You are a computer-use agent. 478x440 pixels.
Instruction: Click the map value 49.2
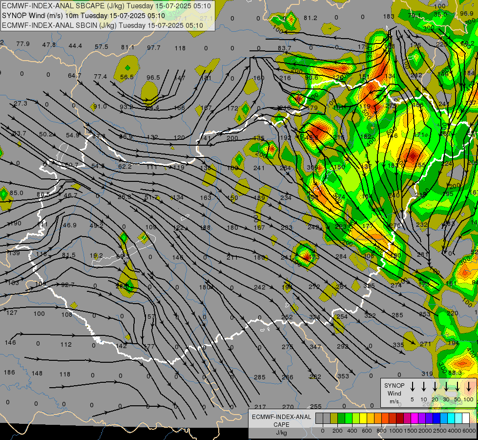tap(96, 225)
